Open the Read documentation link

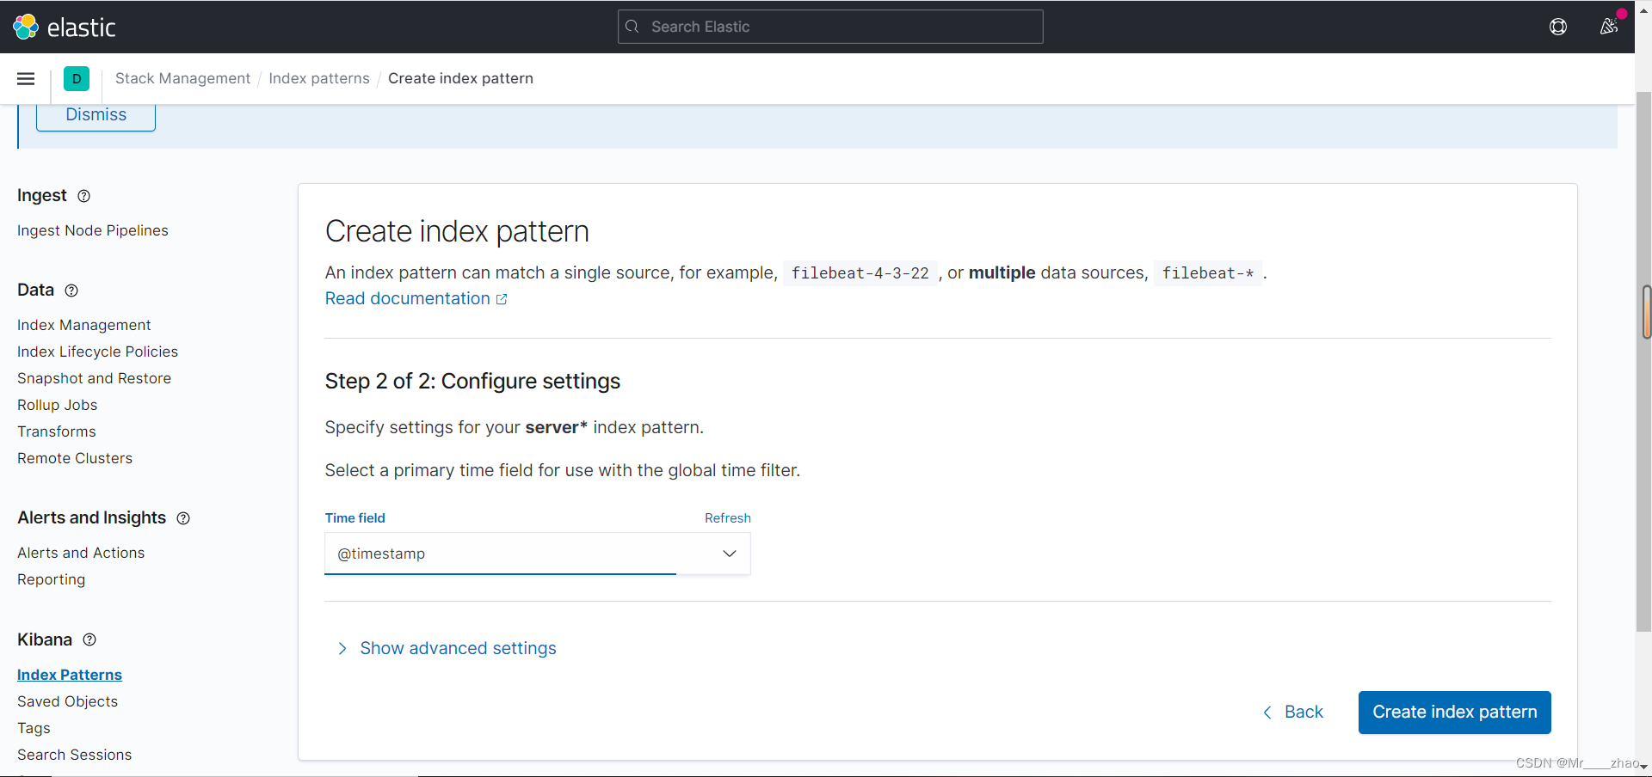pyautogui.click(x=408, y=298)
